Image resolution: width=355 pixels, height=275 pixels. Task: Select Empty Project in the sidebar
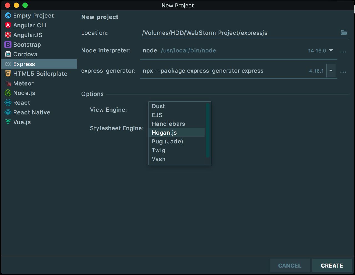point(33,16)
